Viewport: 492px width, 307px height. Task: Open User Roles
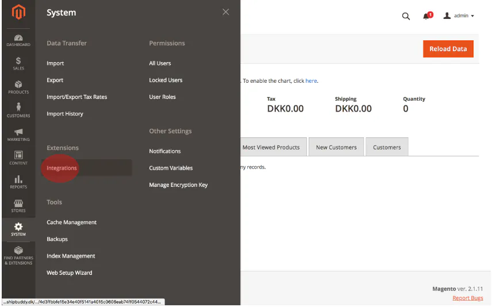coord(162,97)
